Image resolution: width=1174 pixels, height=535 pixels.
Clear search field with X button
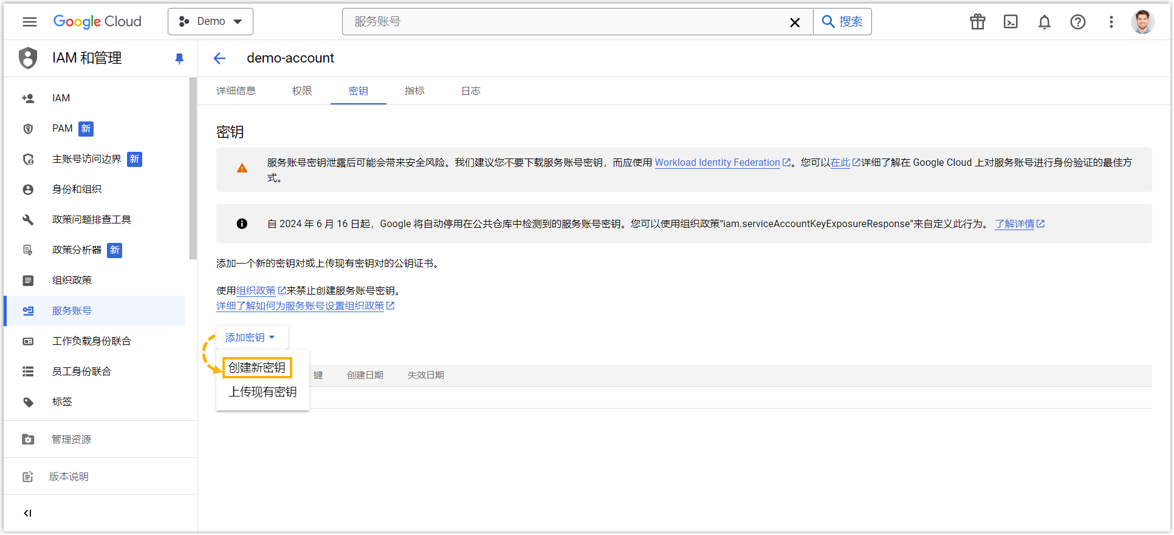[x=794, y=22]
